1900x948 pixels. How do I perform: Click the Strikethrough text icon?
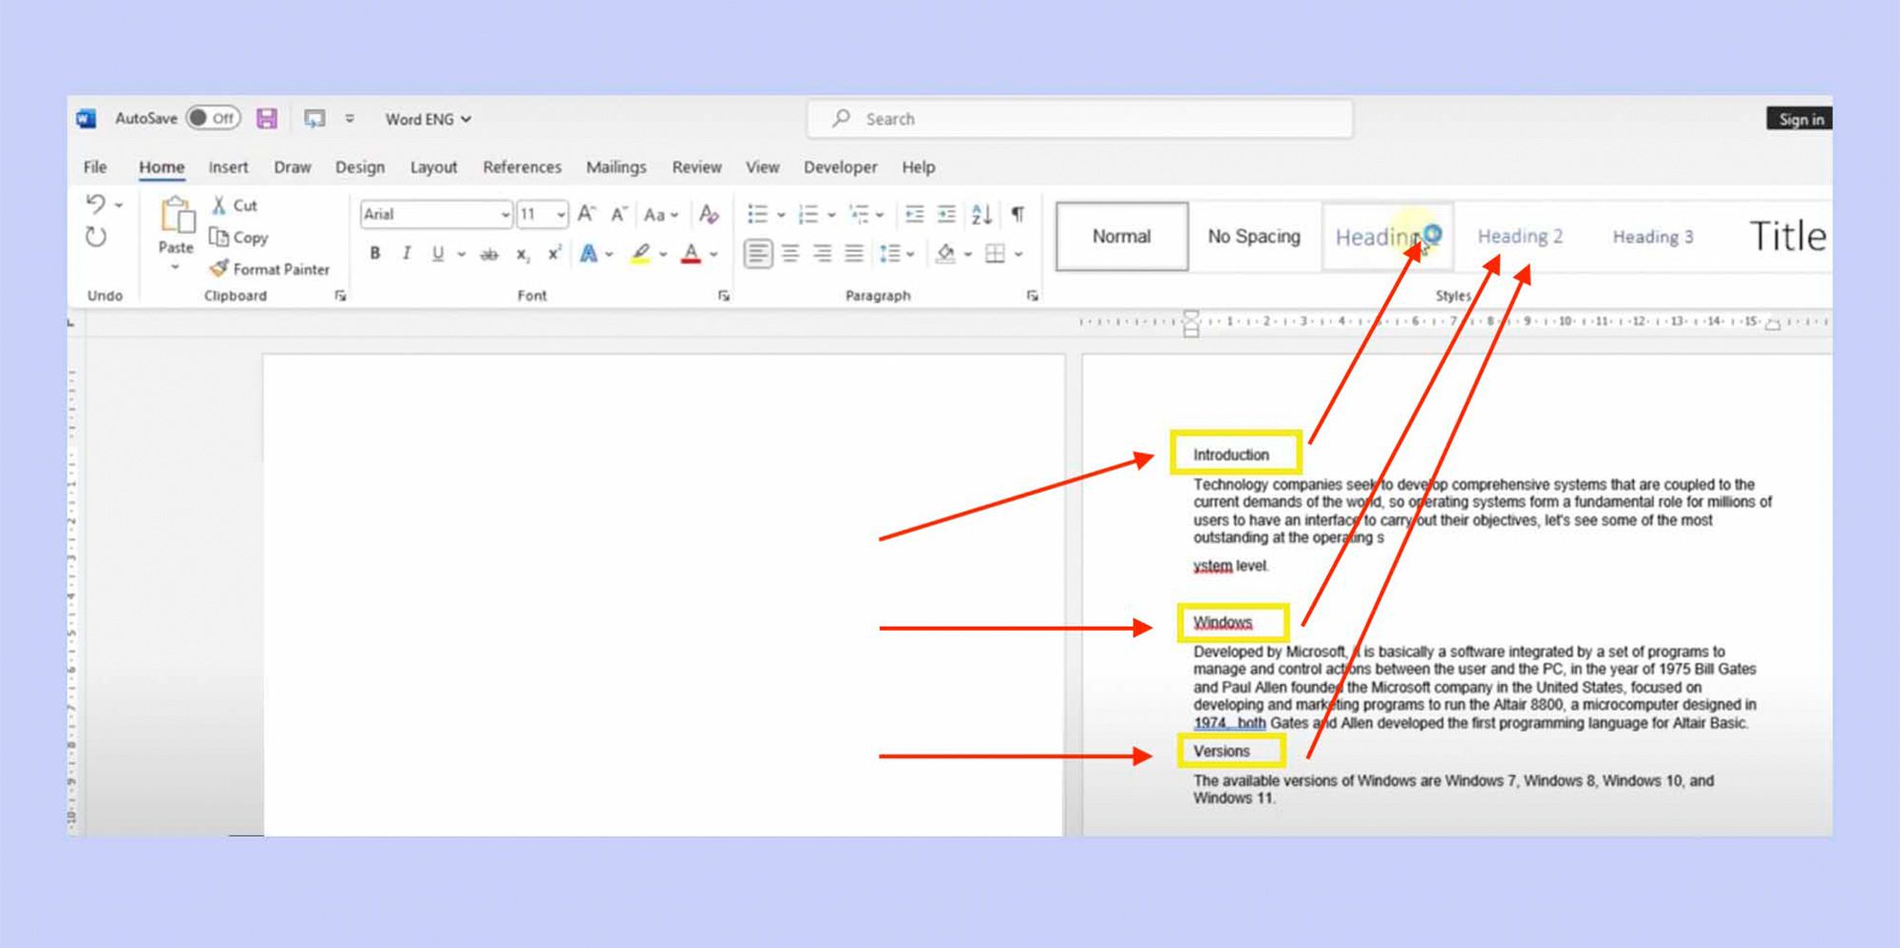(489, 255)
